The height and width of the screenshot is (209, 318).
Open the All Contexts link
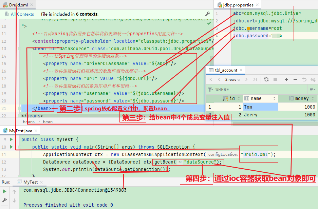22,14
